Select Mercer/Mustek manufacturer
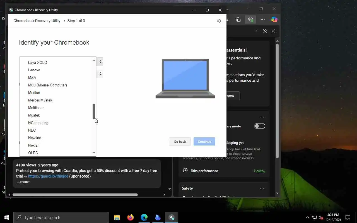Image resolution: width=357 pixels, height=223 pixels. coord(58,100)
